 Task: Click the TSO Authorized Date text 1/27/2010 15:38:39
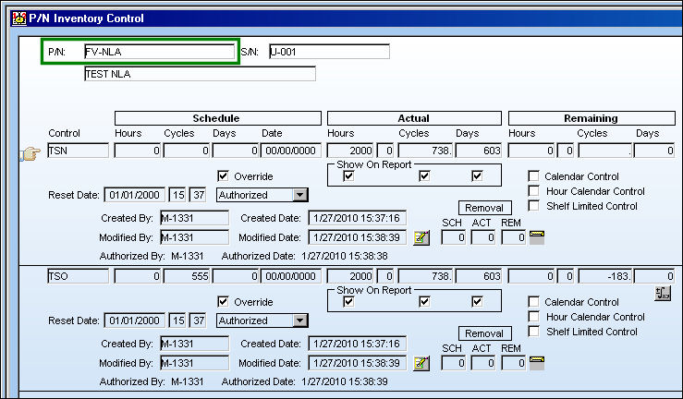click(x=345, y=382)
